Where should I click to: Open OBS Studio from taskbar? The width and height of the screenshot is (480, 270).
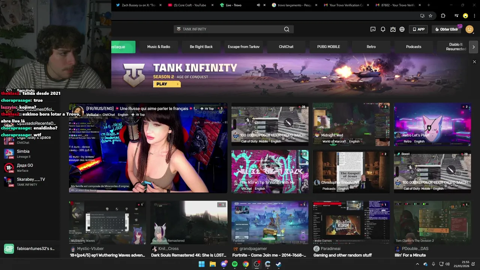(x=256, y=264)
